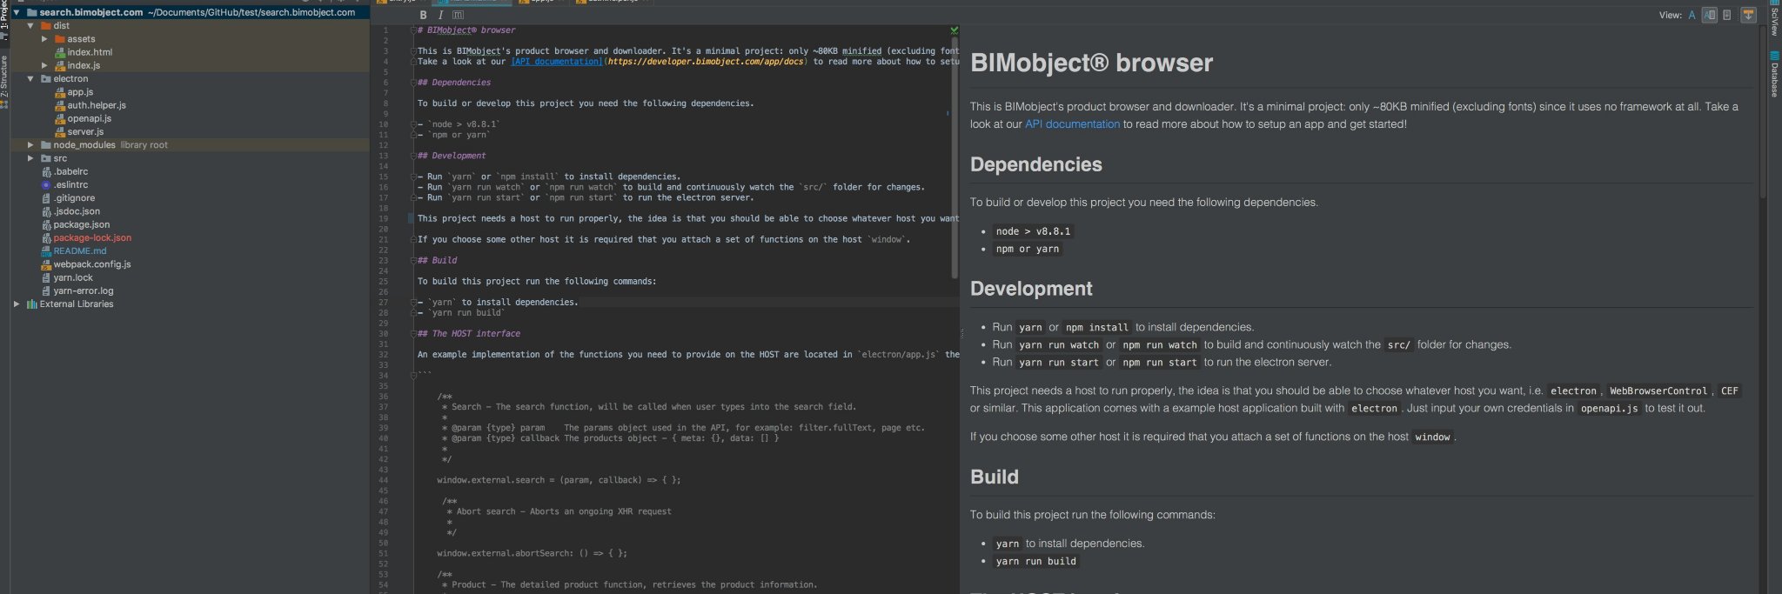Expand the index.js node under dist
1782x594 pixels.
coord(44,65)
